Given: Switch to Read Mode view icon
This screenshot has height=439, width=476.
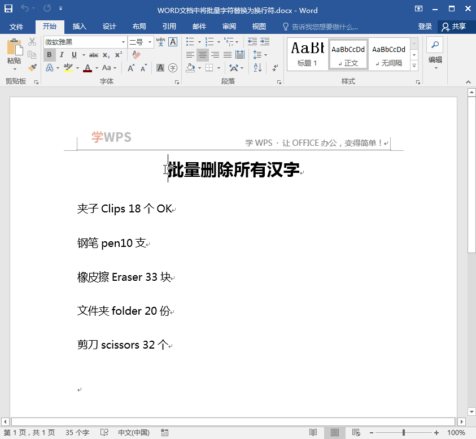Looking at the screenshot, I should pos(313,432).
